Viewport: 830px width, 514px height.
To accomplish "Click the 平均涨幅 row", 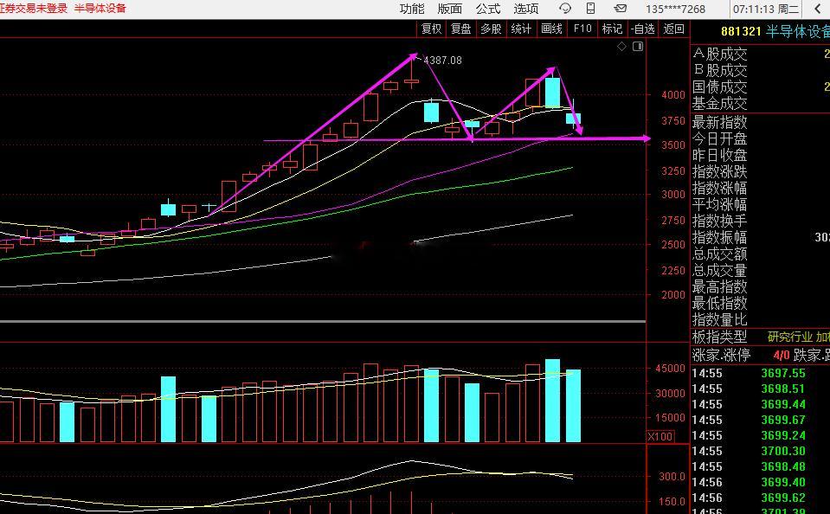I will click(760, 204).
